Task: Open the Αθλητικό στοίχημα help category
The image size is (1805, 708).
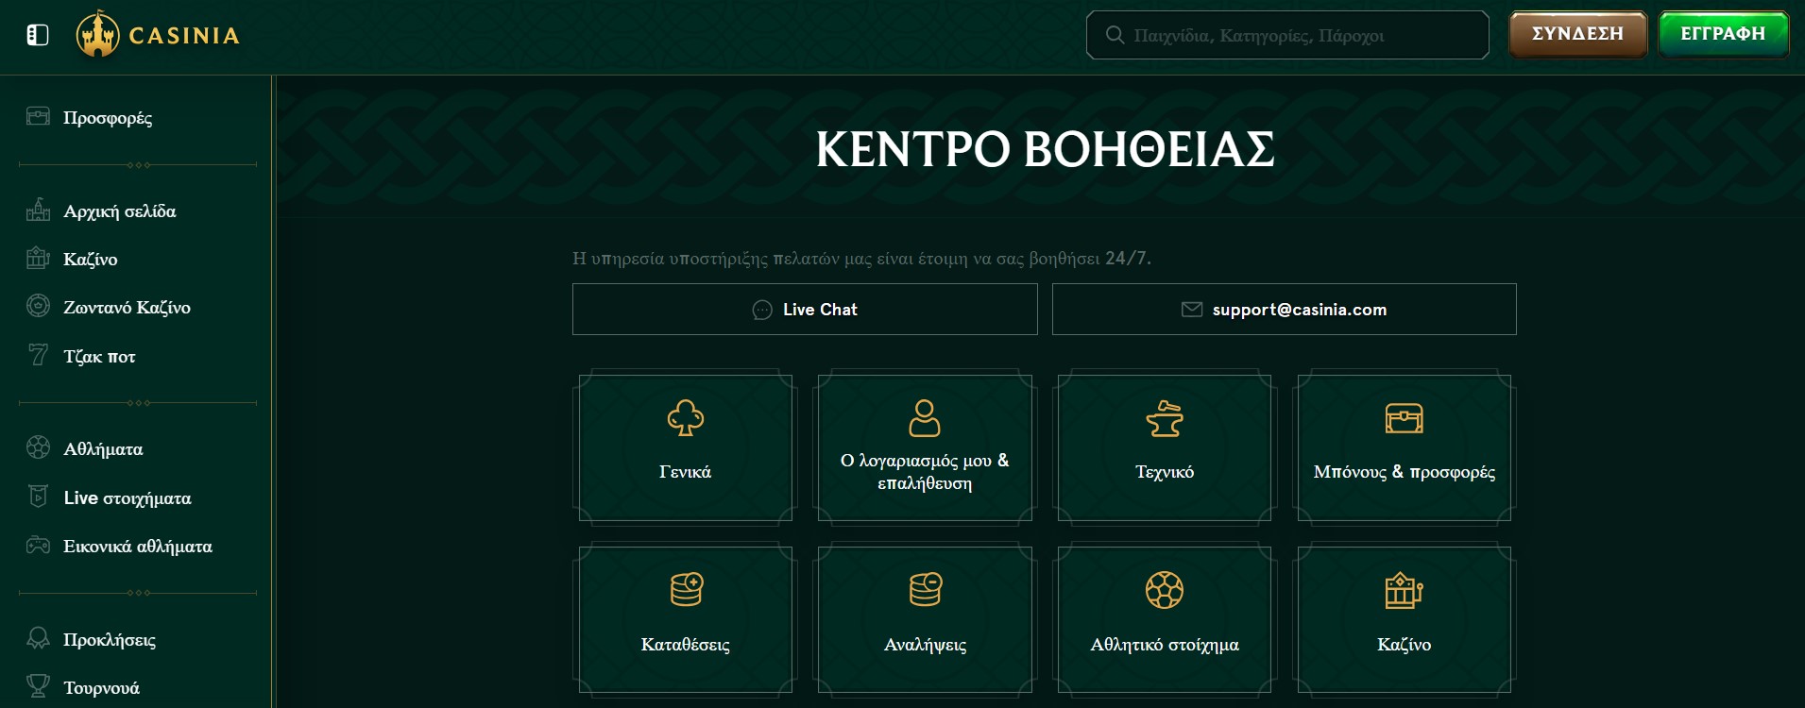Action: pos(1165,618)
